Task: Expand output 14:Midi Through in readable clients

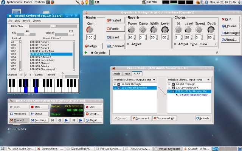Action: (x=115, y=84)
